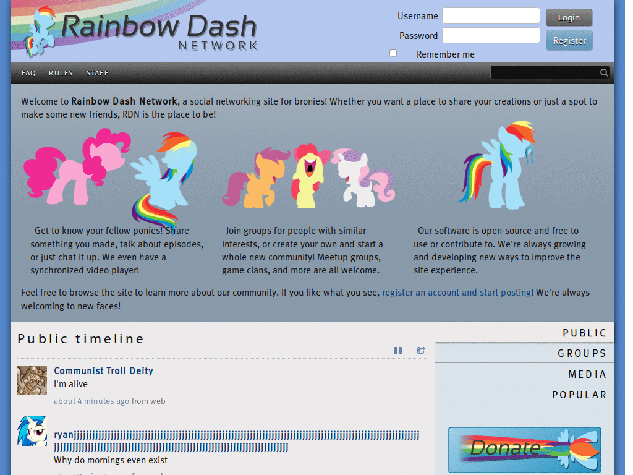Click the Rainbow Dash open-source image

coord(497,165)
